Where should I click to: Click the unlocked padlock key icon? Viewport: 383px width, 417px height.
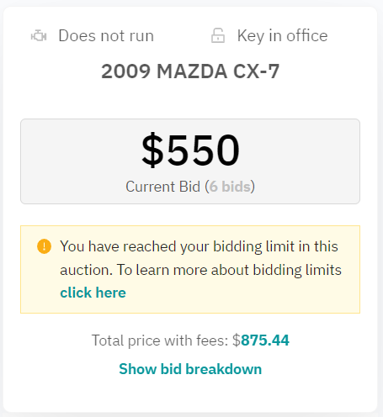[x=218, y=35]
